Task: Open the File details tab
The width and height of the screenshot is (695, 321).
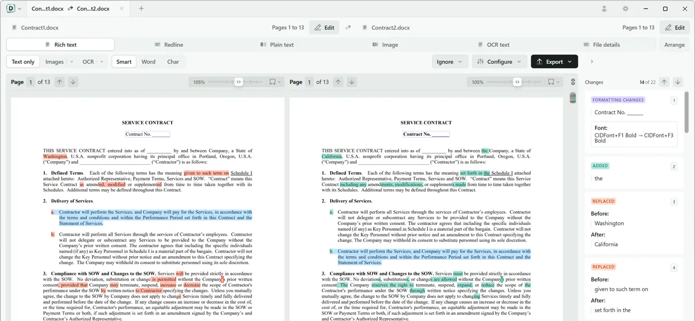Action: coord(601,44)
